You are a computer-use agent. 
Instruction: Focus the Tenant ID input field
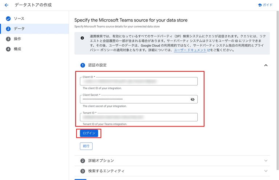[139, 117]
